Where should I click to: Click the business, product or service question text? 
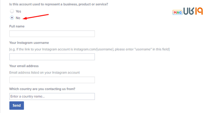click(59, 4)
